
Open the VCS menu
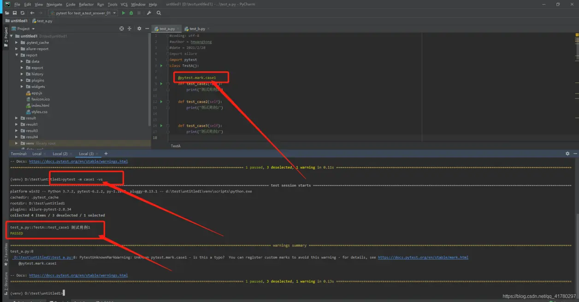[x=124, y=4]
